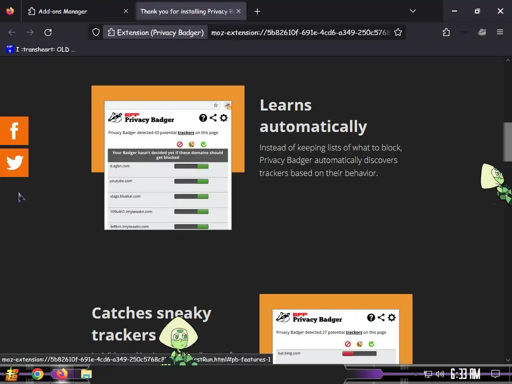Open File Explorer from the taskbar
Image resolution: width=512 pixels, height=384 pixels.
coord(86,374)
